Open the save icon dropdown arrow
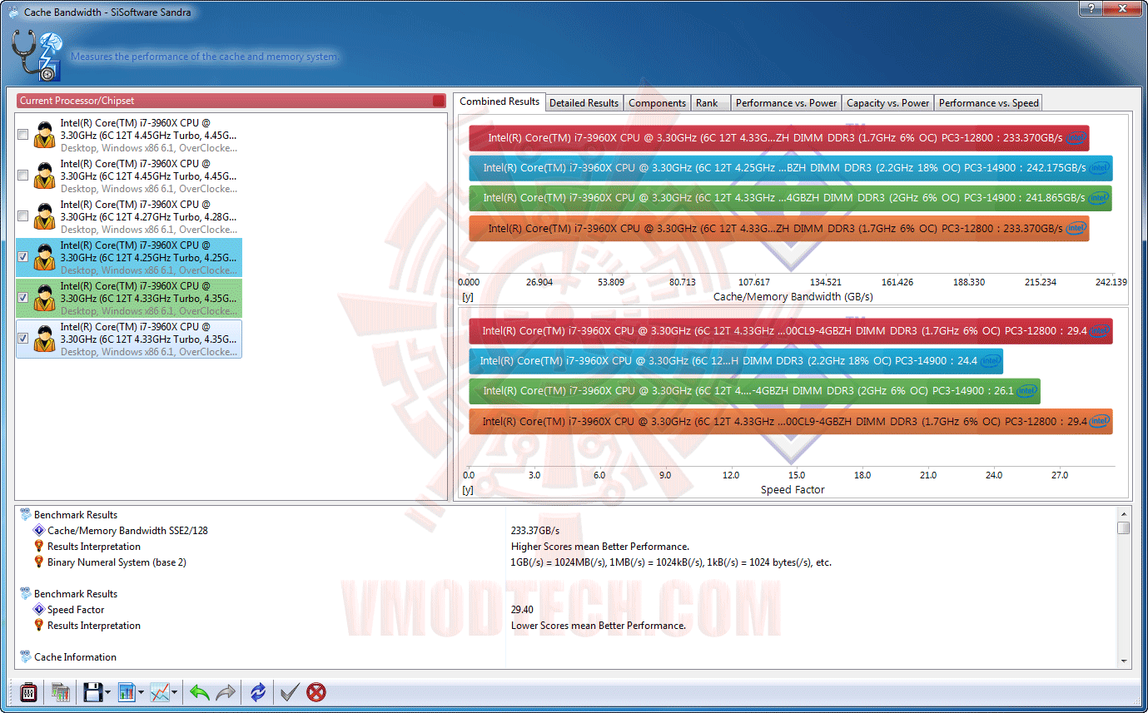 pyautogui.click(x=106, y=692)
